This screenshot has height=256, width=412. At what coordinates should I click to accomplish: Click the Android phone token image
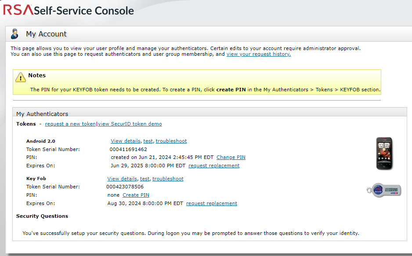384,154
